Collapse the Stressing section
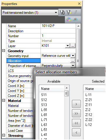 pyautogui.click(x=4, y=135)
